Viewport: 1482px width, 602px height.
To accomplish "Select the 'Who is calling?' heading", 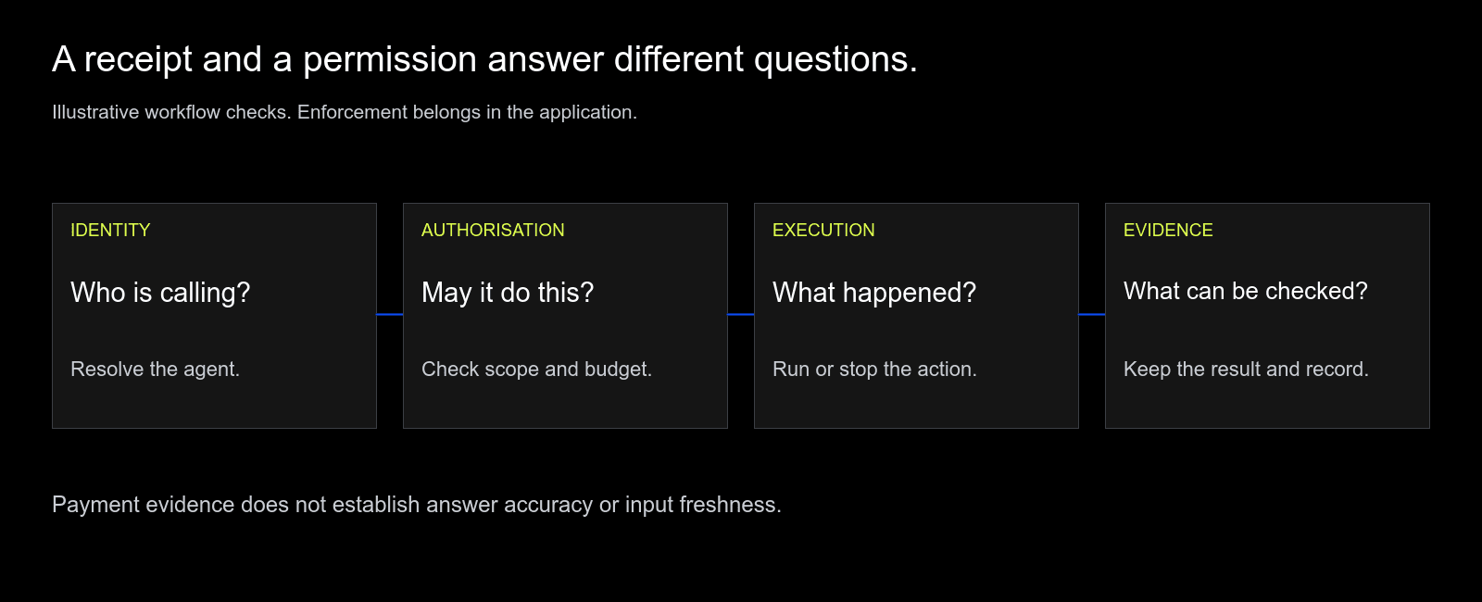I will 160,293.
